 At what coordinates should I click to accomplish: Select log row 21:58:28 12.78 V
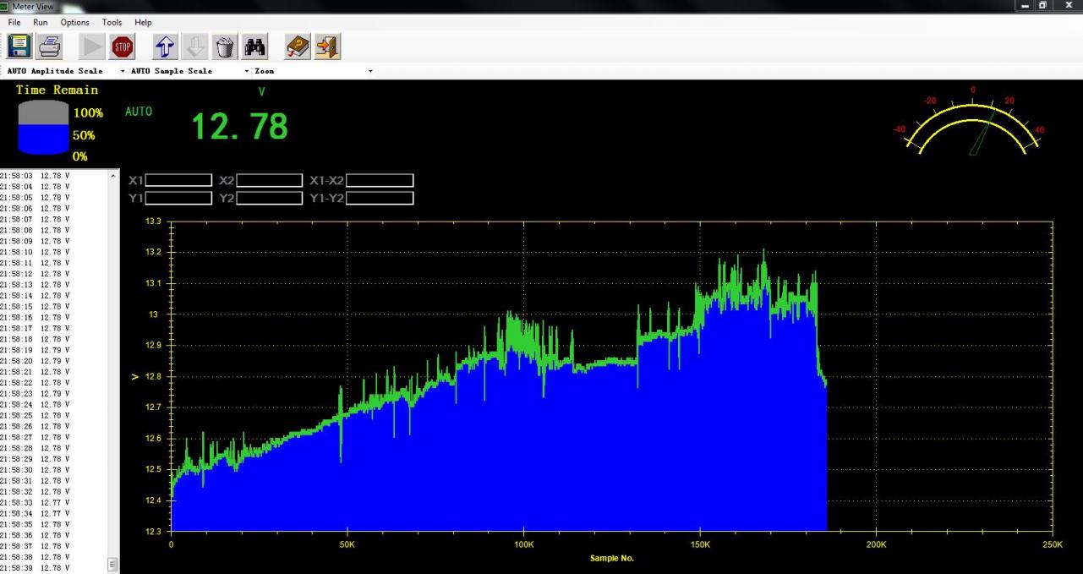pyautogui.click(x=35, y=448)
